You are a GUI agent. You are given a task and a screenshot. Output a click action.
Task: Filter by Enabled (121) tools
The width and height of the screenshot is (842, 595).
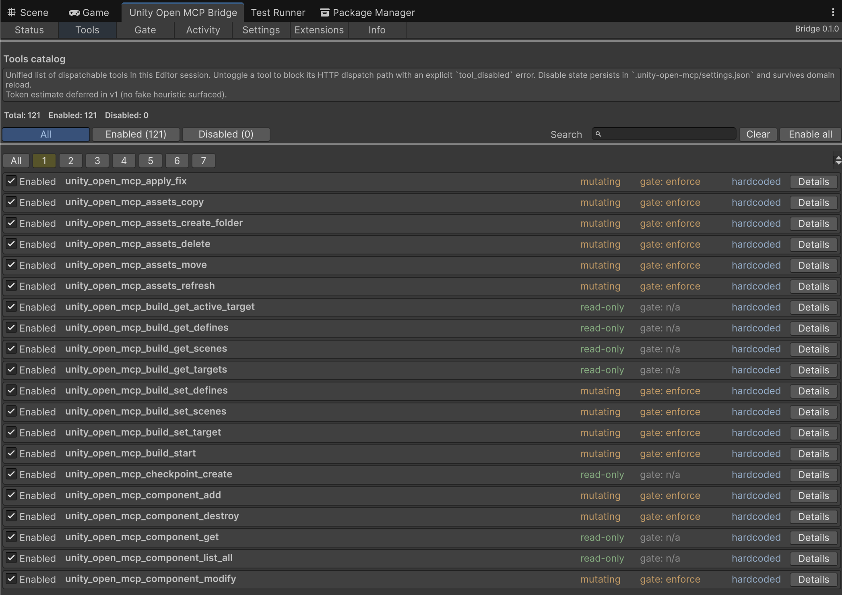pos(136,134)
